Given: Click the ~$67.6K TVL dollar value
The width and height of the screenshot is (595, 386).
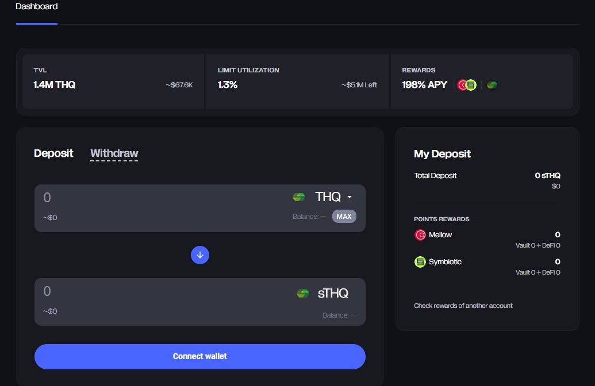Looking at the screenshot, I should click(x=179, y=85).
